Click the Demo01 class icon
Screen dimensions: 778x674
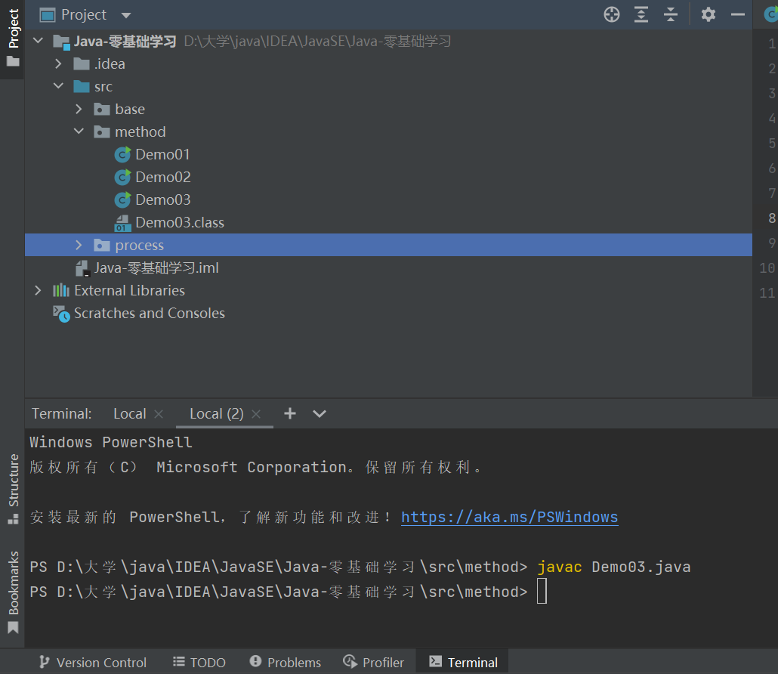tap(122, 155)
